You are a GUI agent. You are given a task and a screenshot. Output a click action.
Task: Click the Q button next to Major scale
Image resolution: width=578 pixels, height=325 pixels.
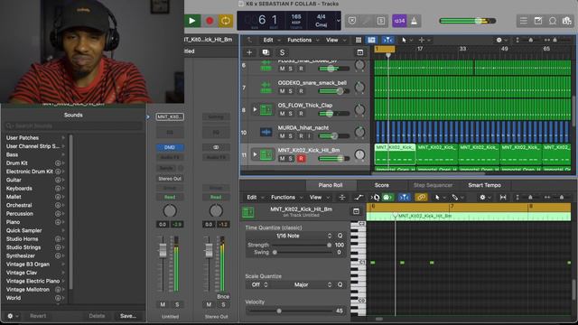tap(340, 285)
